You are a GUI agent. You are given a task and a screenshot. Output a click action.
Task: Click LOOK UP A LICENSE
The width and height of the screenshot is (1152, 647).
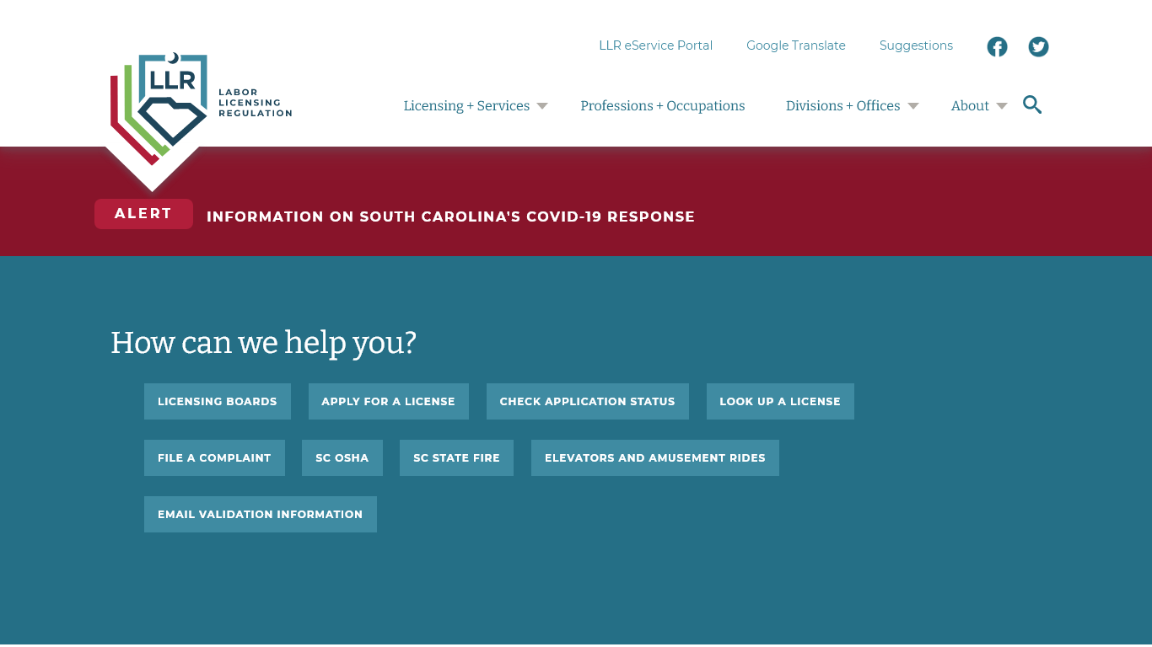[x=779, y=401]
